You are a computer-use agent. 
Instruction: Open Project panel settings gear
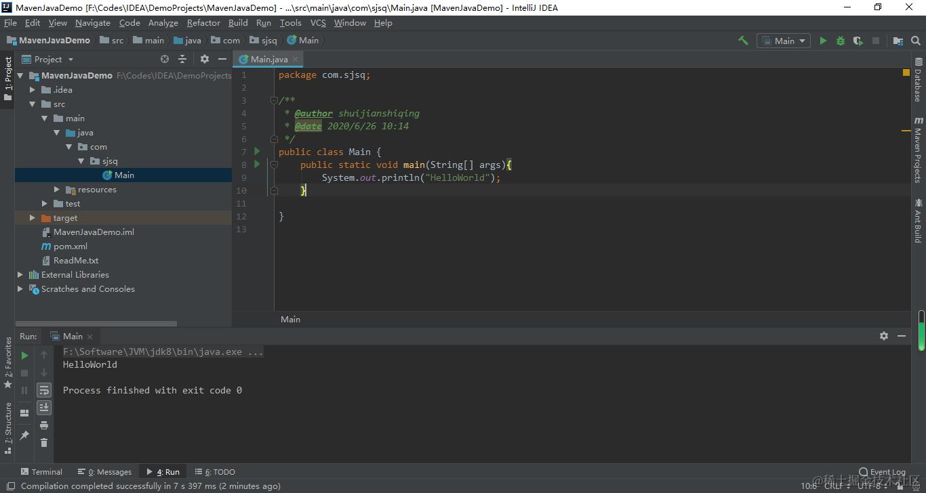click(x=205, y=59)
